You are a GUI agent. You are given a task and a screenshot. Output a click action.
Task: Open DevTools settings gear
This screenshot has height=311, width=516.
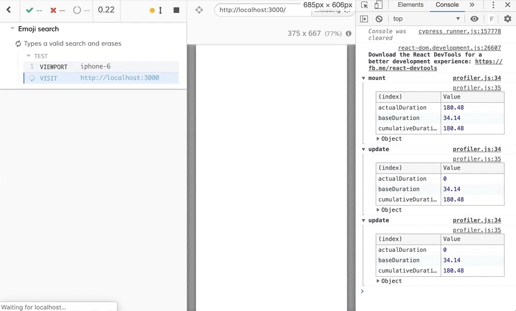(x=508, y=18)
